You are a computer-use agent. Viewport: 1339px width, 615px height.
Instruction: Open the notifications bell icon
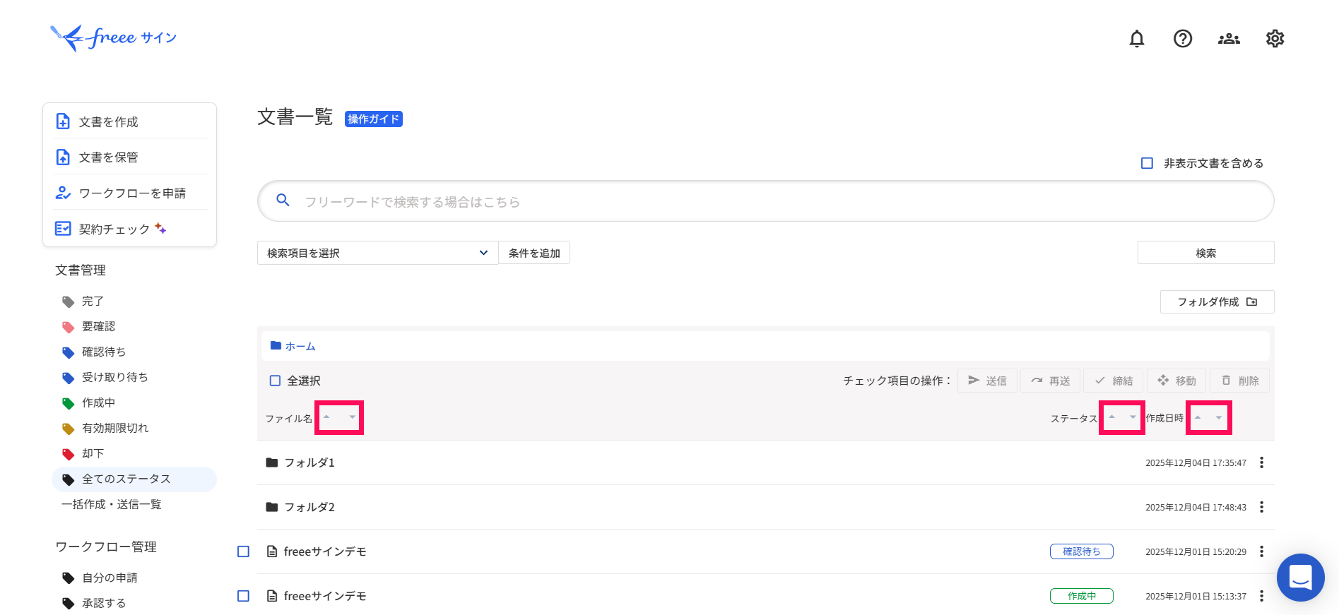1136,38
